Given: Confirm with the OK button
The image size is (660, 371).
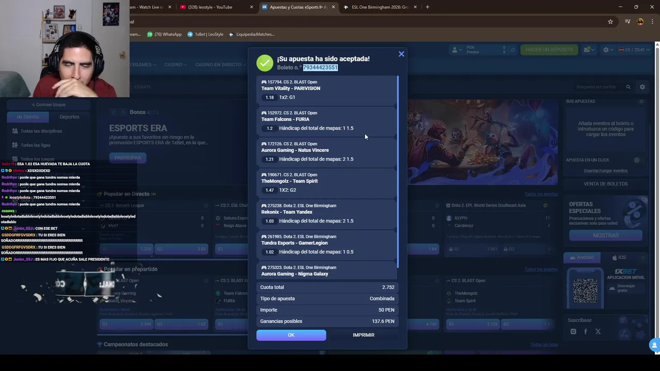Looking at the screenshot, I should 291,335.
